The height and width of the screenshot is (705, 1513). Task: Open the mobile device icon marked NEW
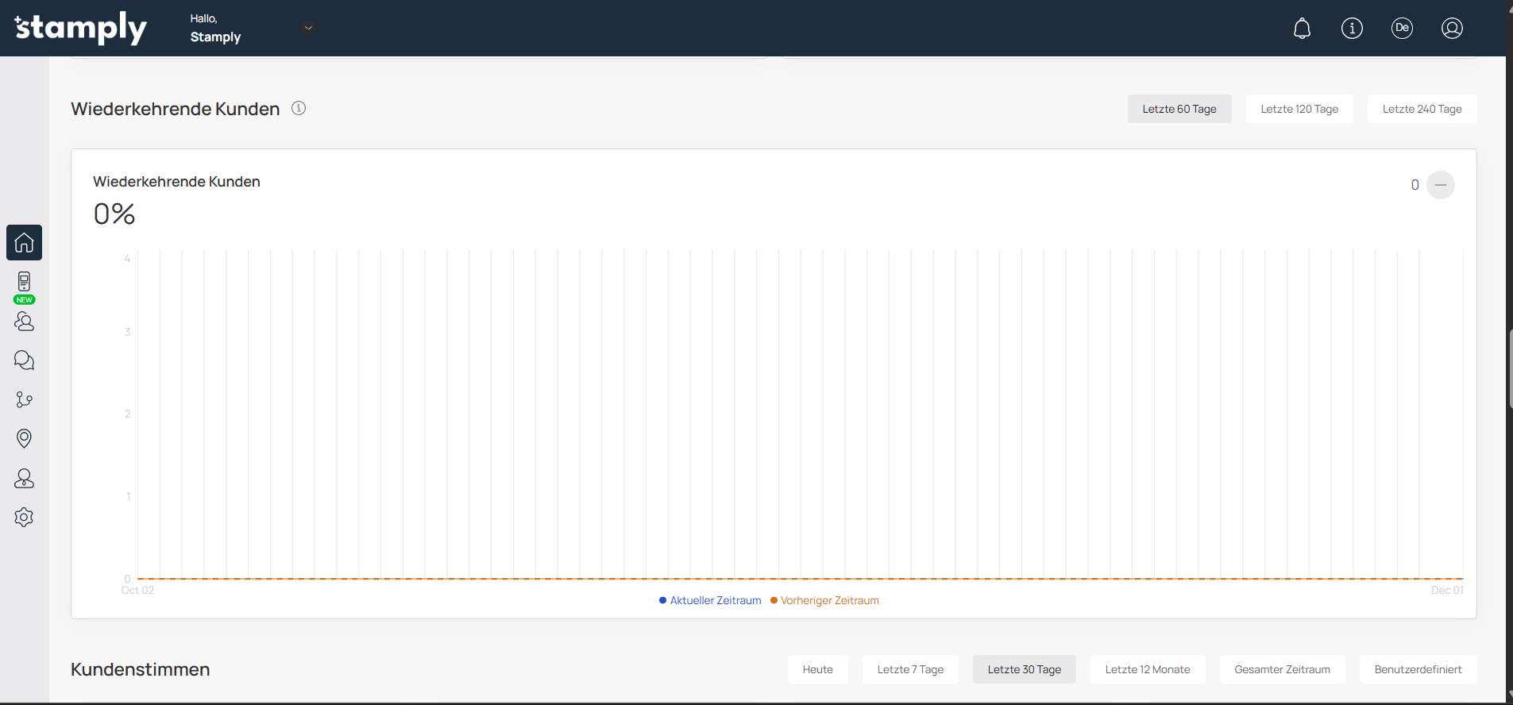point(24,283)
